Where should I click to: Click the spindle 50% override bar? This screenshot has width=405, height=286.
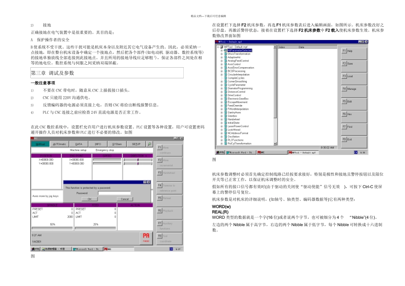click(52, 228)
